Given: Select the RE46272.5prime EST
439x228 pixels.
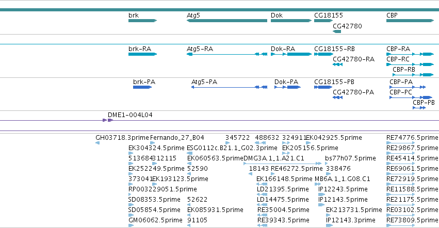Looking at the screenshot, I should pos(273,174).
